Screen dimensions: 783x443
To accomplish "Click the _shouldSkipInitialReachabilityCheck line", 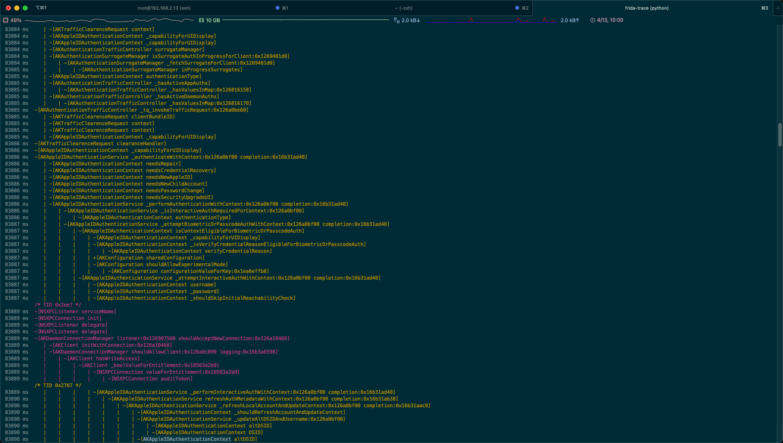I will pos(194,298).
